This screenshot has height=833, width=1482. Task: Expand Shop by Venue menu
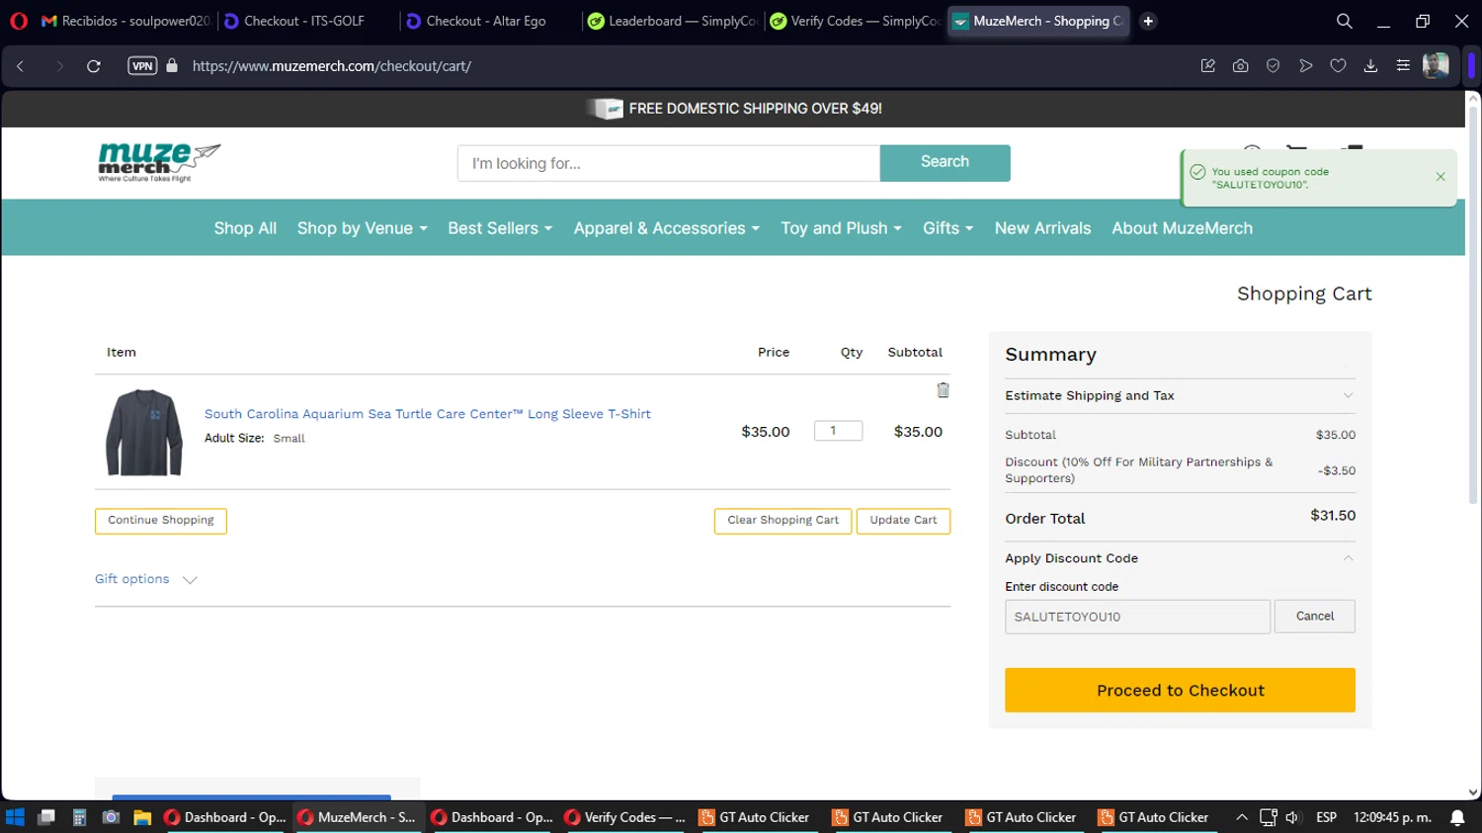[362, 228]
